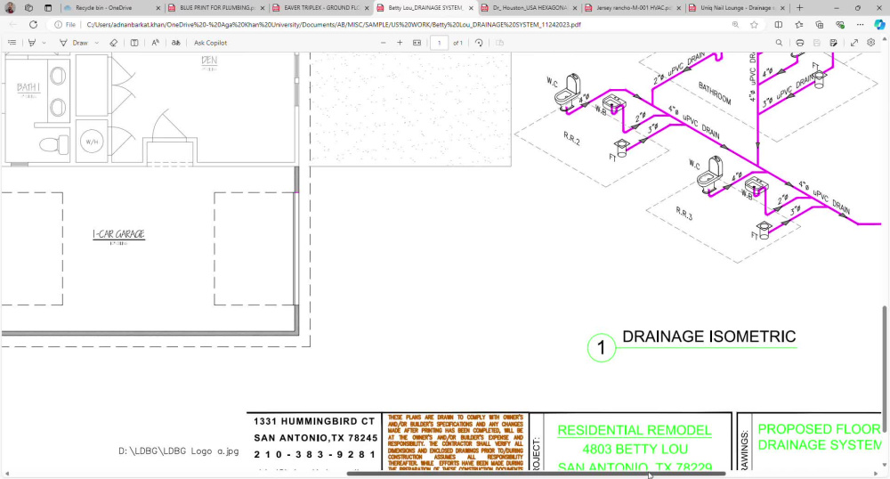890x479 pixels.
Task: Select the Highlight tool
Action: 32,43
